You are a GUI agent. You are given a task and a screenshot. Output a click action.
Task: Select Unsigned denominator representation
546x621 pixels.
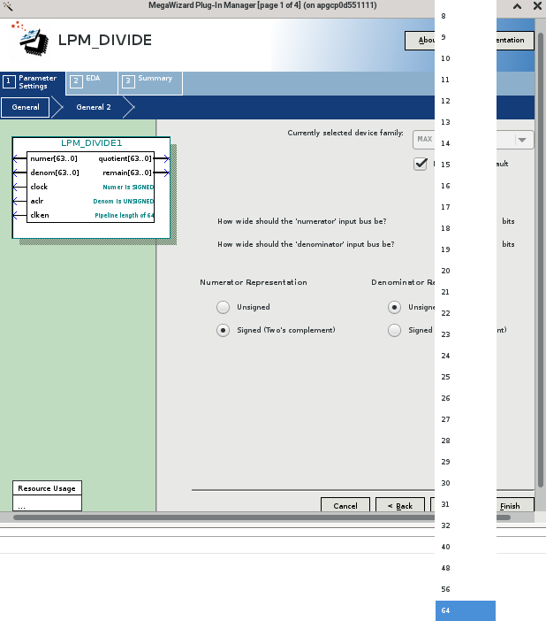(394, 307)
